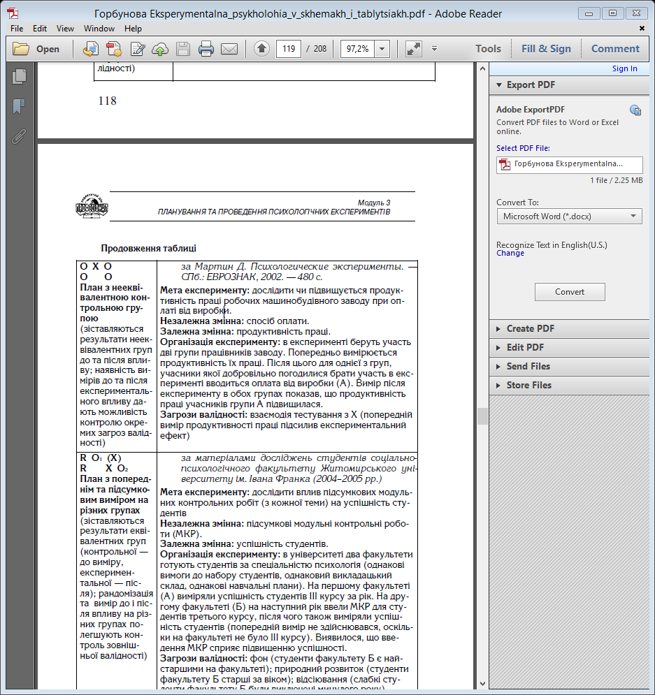Click the Sign In link
This screenshot has width=655, height=695.
tap(624, 68)
